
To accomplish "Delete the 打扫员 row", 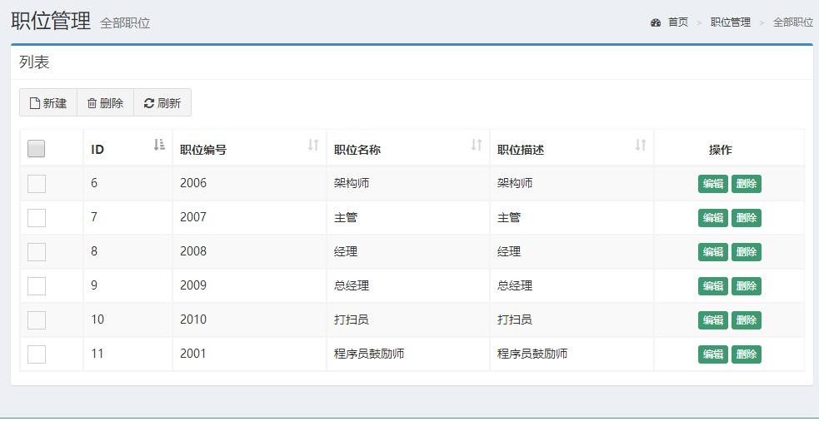I will click(747, 320).
